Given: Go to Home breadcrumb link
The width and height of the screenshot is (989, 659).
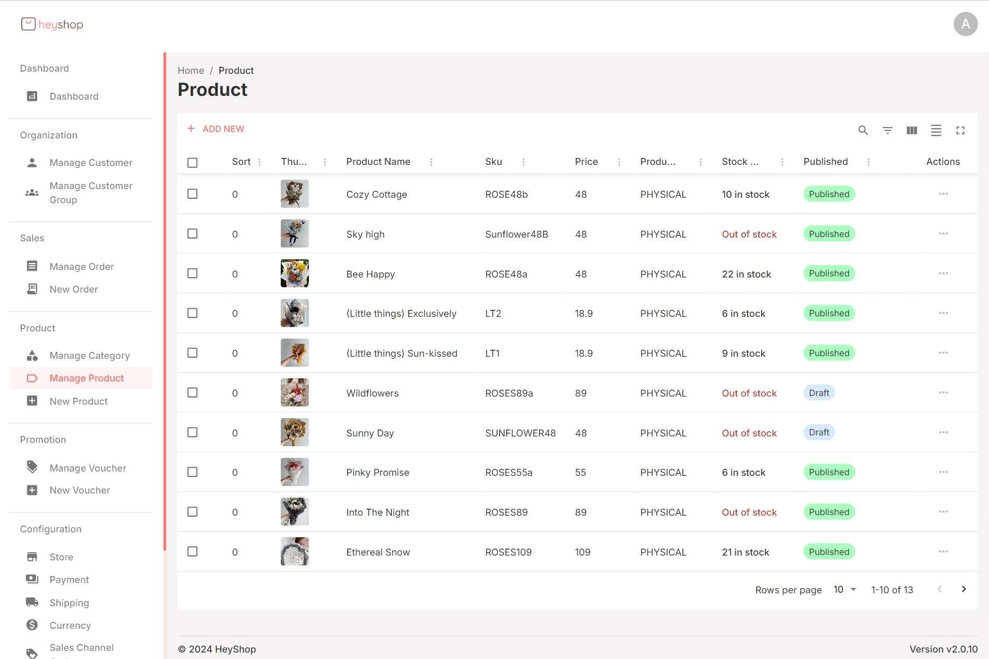Looking at the screenshot, I should pyautogui.click(x=191, y=71).
